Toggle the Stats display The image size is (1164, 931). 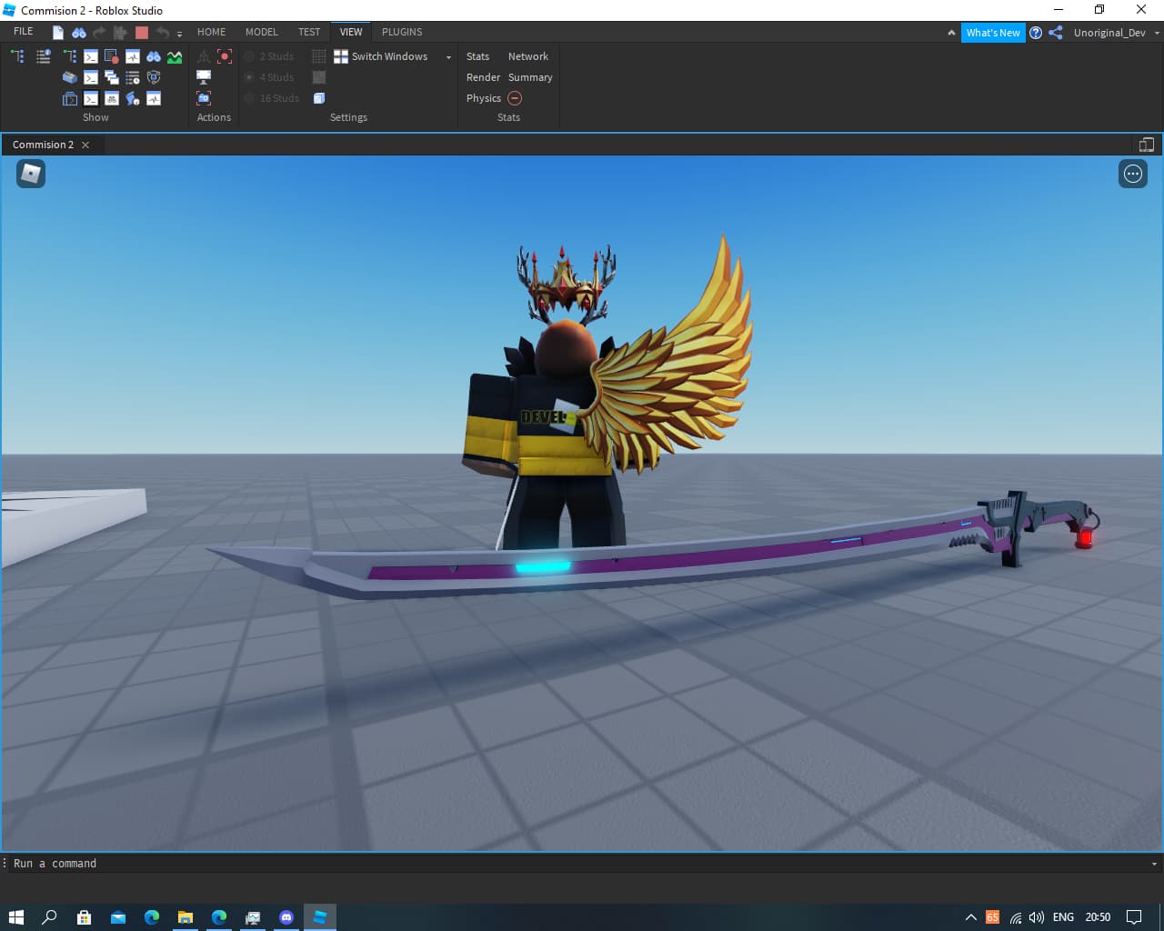477,56
